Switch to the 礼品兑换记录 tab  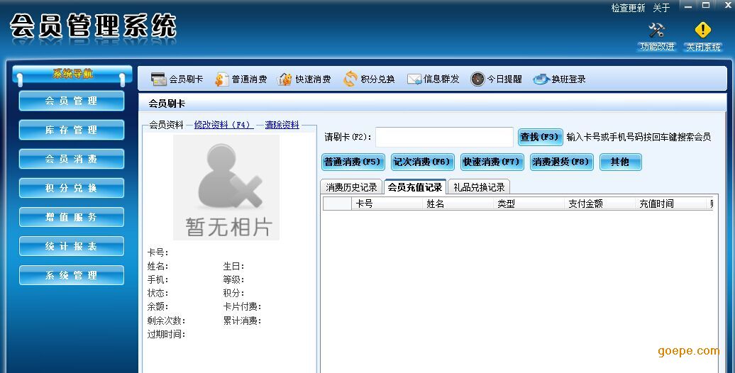479,187
